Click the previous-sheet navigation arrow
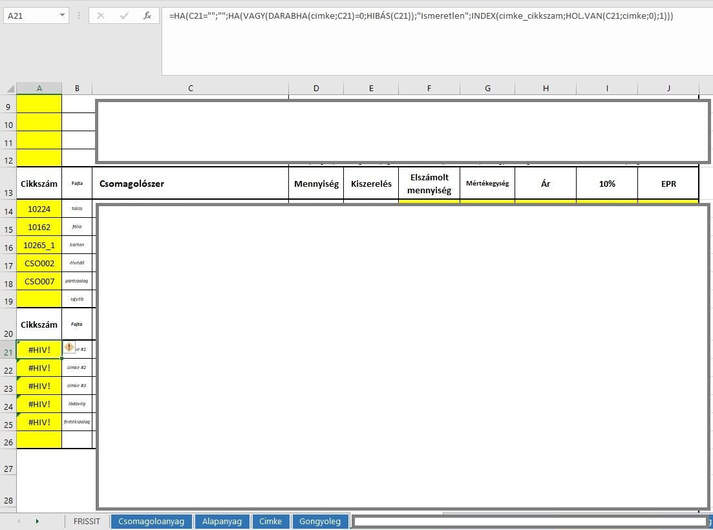Viewport: 713px width, 530px height. click(x=19, y=522)
